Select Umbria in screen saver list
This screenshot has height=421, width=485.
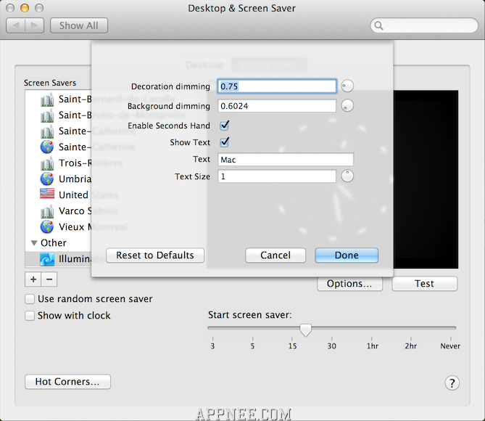point(75,179)
